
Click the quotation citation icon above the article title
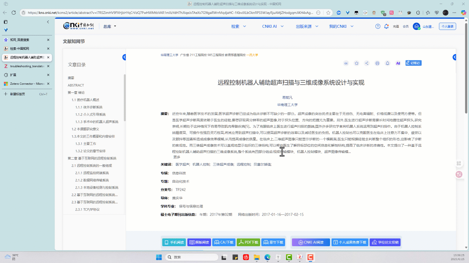pyautogui.click(x=346, y=63)
